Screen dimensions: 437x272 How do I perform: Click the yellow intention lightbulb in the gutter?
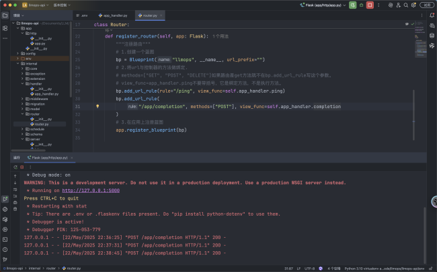click(x=97, y=106)
